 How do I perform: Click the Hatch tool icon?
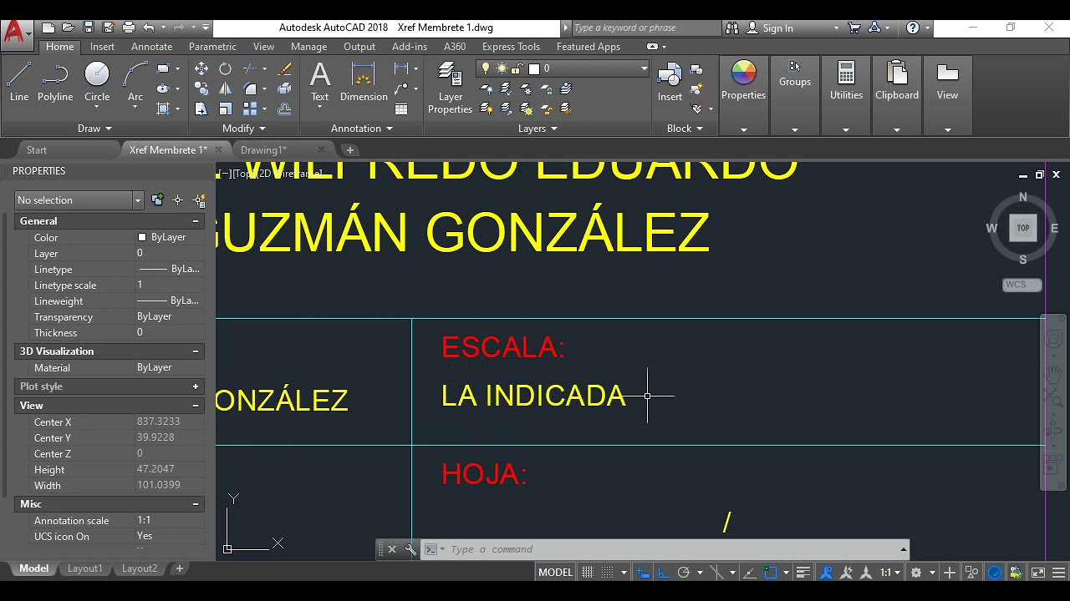coord(164,109)
